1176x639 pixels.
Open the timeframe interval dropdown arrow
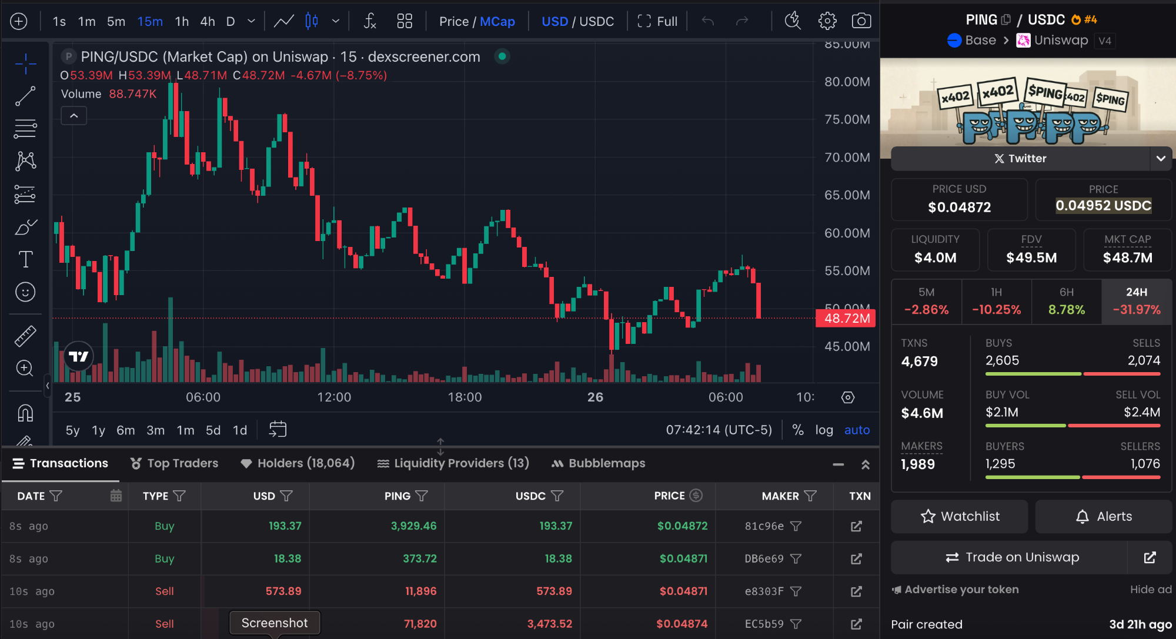tap(252, 21)
